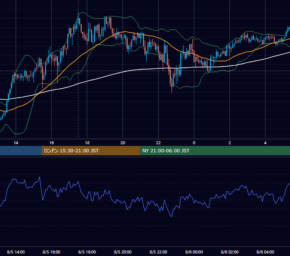Viewport: 290px width, 256px height.
Task: Click the London 15:30-21:00 JST session bar
Action: 90,151
